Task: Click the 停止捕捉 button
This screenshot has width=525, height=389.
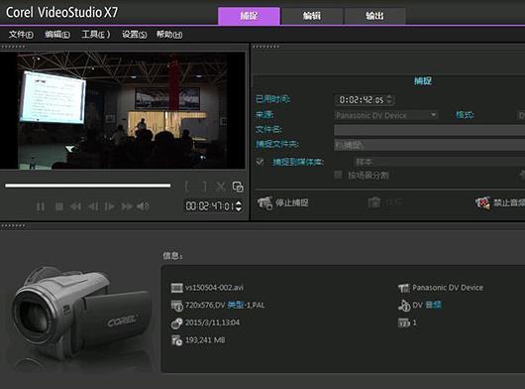Action: pos(283,202)
